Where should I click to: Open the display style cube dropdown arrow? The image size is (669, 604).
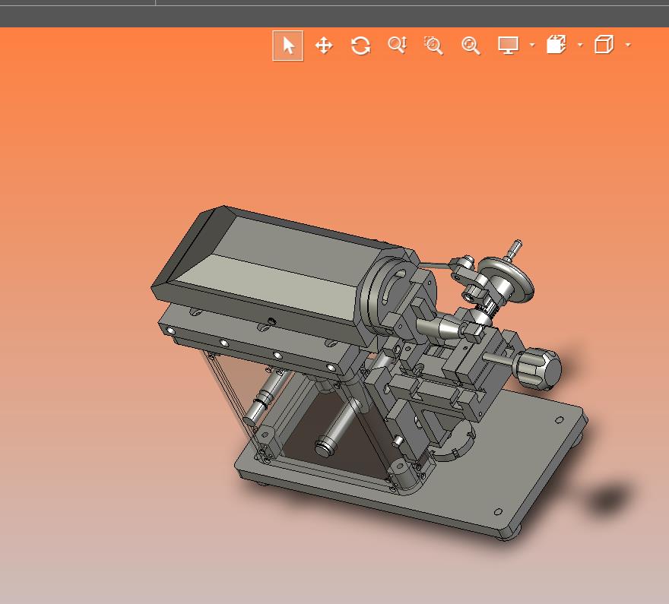(x=628, y=46)
